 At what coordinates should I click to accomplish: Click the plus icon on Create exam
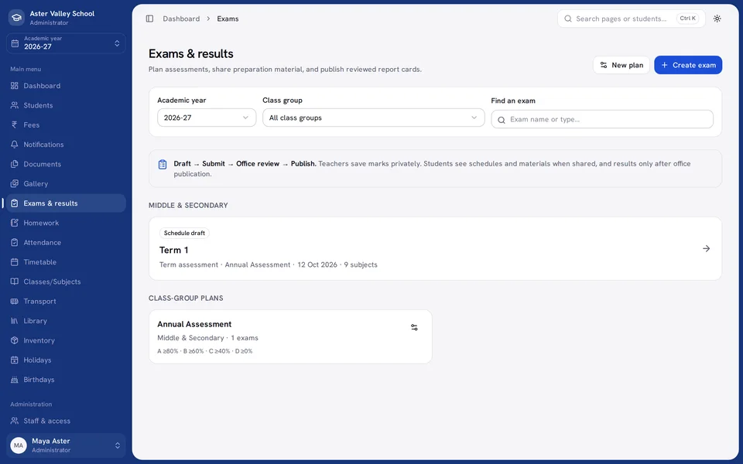pos(664,65)
